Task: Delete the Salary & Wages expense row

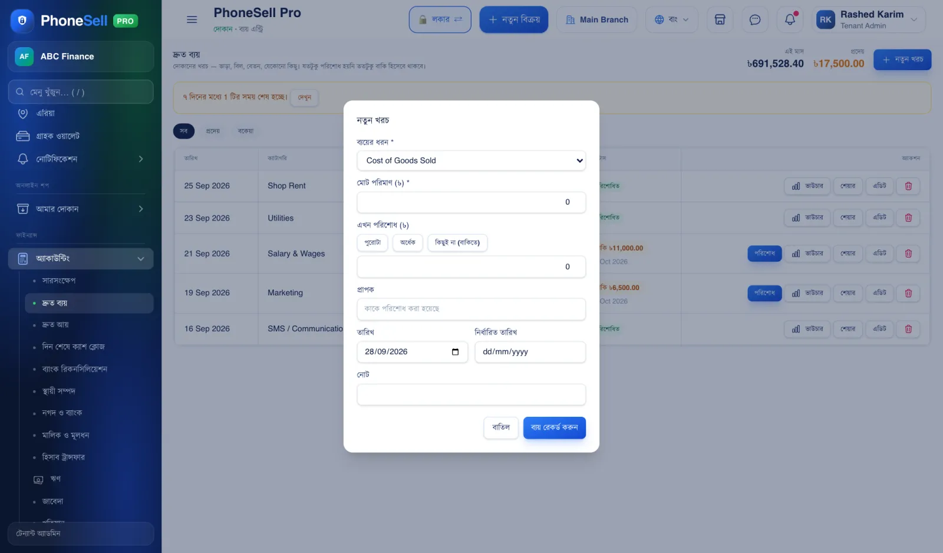Action: tap(908, 254)
